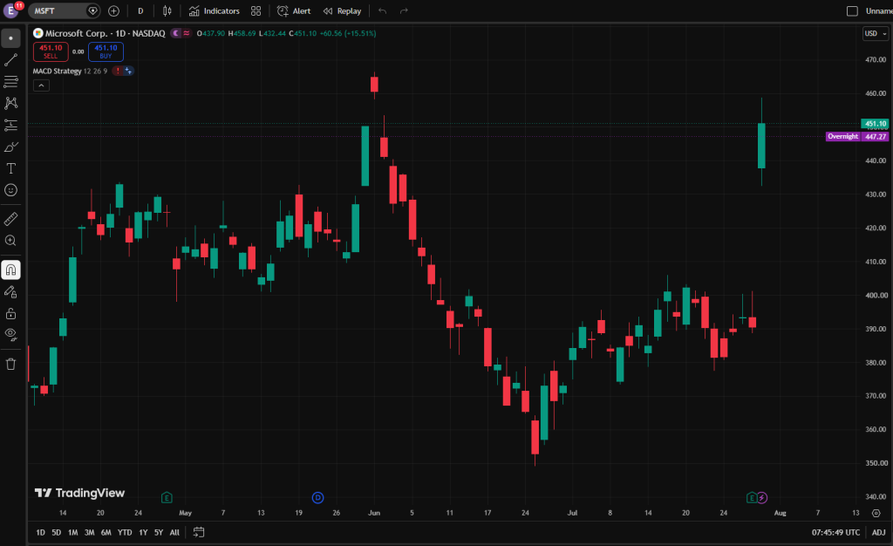Click the E earnings marker near Aug

click(752, 498)
